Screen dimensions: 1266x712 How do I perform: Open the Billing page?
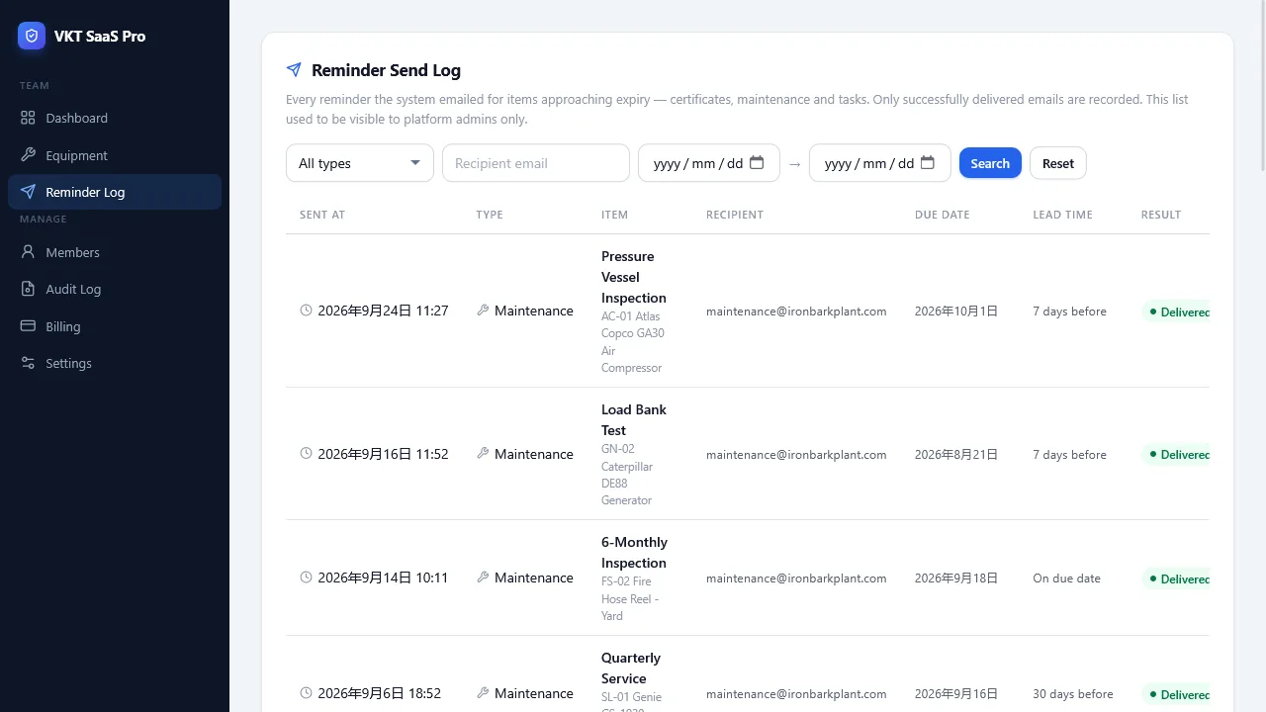115,326
